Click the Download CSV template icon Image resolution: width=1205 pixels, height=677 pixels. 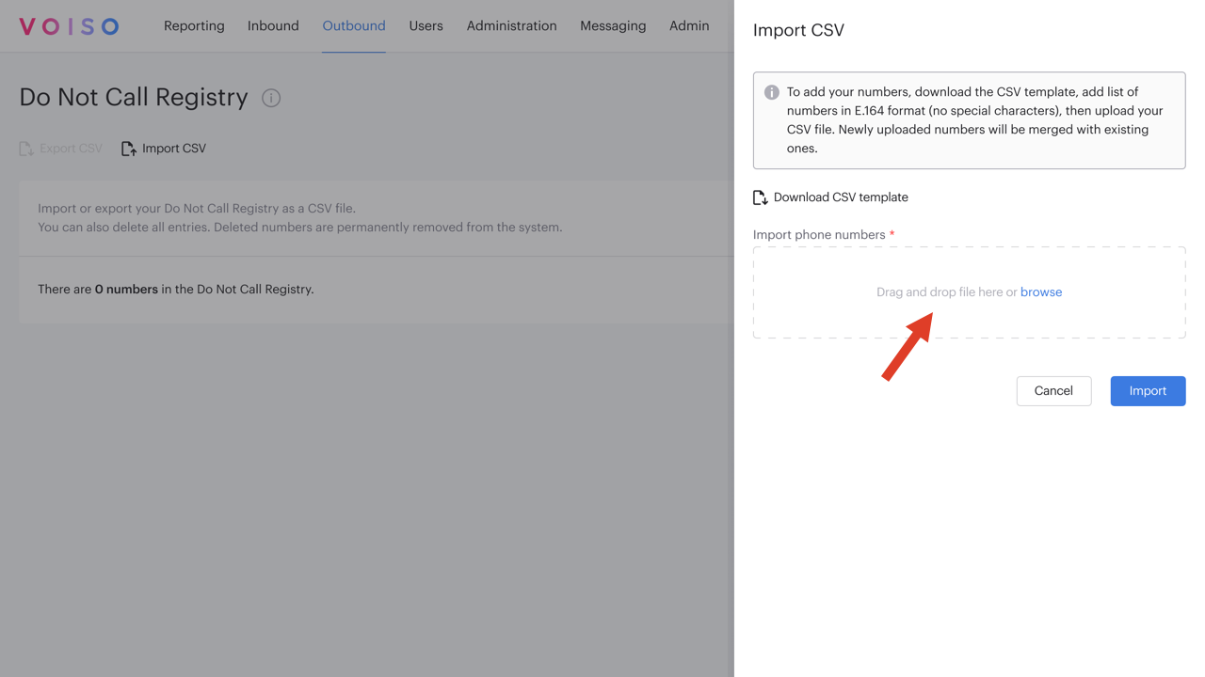(759, 197)
